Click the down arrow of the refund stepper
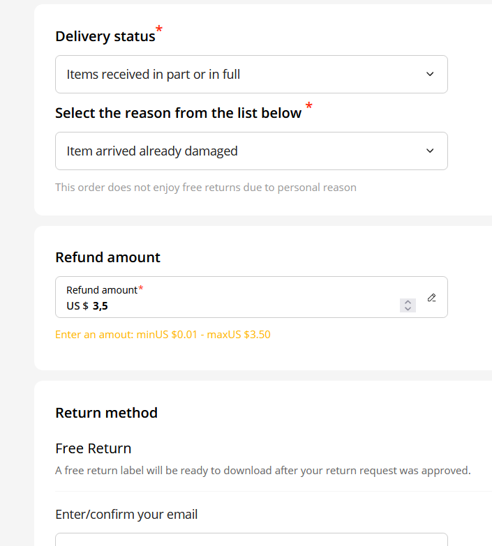This screenshot has height=546, width=492. (x=408, y=308)
